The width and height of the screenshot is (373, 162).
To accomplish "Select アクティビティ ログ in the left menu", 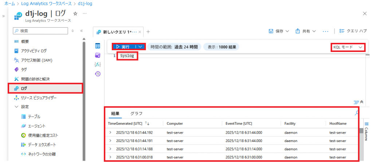I will (x=34, y=50).
